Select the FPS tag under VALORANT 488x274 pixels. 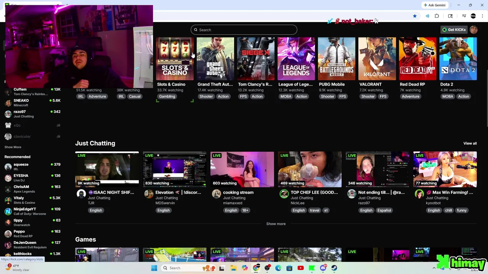click(x=383, y=97)
